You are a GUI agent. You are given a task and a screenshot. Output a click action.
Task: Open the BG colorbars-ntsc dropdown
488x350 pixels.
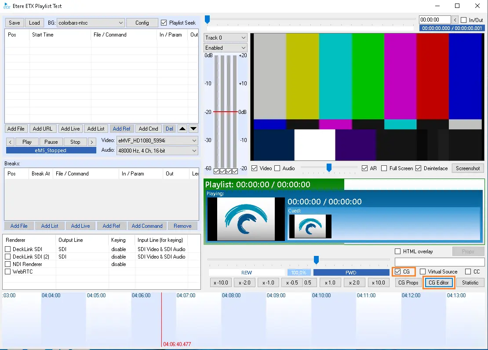(x=91, y=23)
